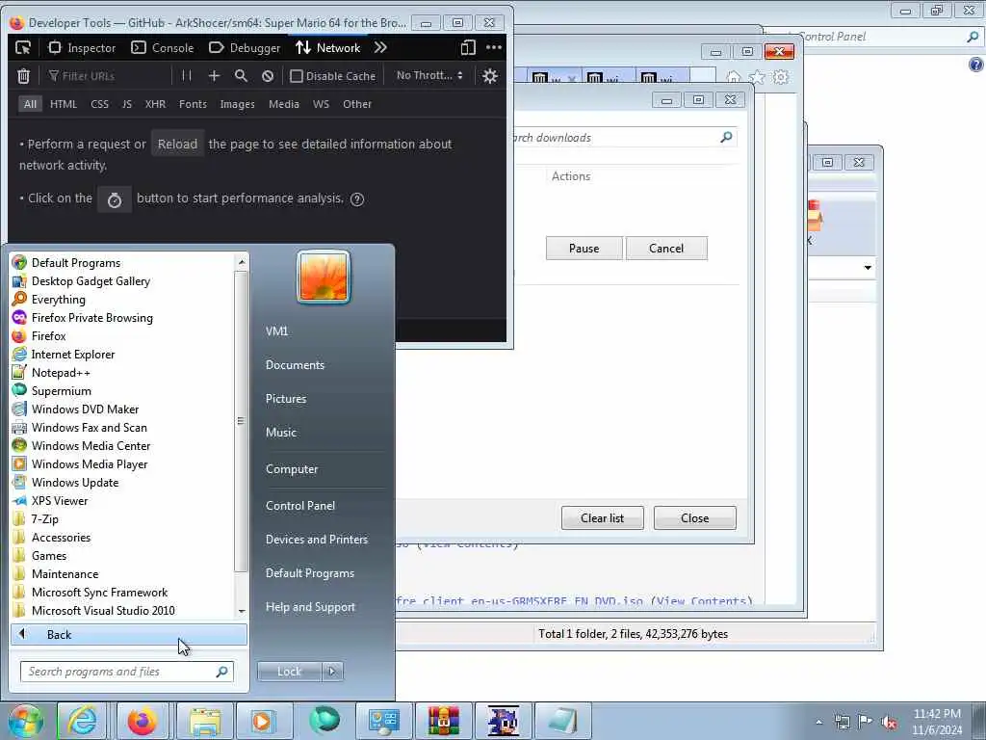Image resolution: width=986 pixels, height=740 pixels.
Task: Click user account picture in Start menu
Action: pyautogui.click(x=324, y=277)
